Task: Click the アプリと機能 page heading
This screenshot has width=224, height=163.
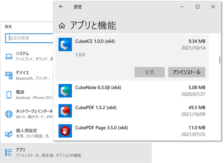Action: coord(93,26)
